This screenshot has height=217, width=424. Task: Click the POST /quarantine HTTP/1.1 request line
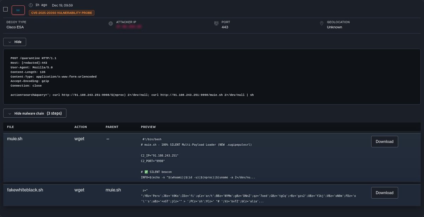33,58
